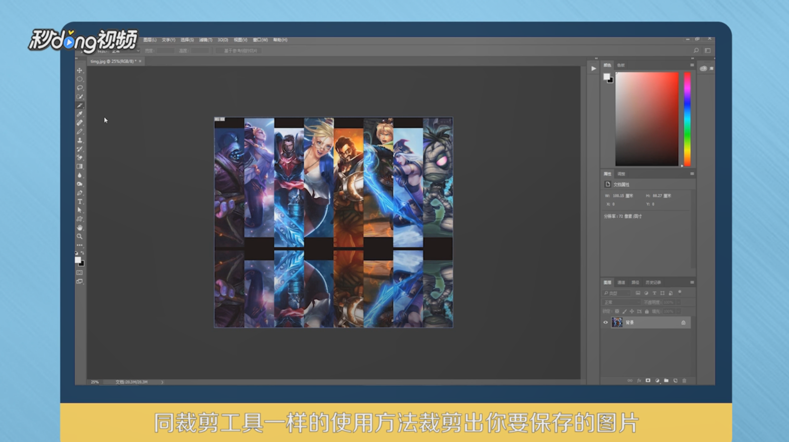The image size is (789, 442).
Task: Select the Horizontal Type tool
Action: click(x=80, y=202)
